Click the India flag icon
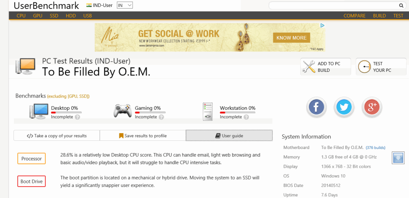Image resolution: width=409 pixels, height=198 pixels. point(89,5)
